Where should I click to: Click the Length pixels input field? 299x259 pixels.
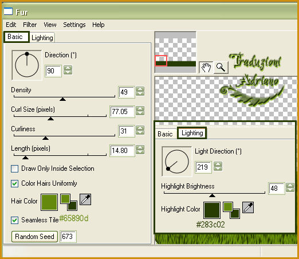pyautogui.click(x=122, y=151)
